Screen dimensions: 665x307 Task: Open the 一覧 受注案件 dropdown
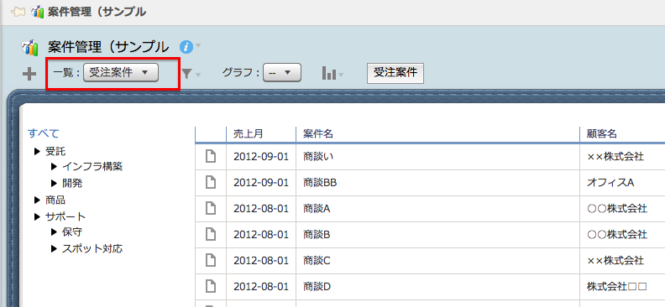click(x=121, y=72)
